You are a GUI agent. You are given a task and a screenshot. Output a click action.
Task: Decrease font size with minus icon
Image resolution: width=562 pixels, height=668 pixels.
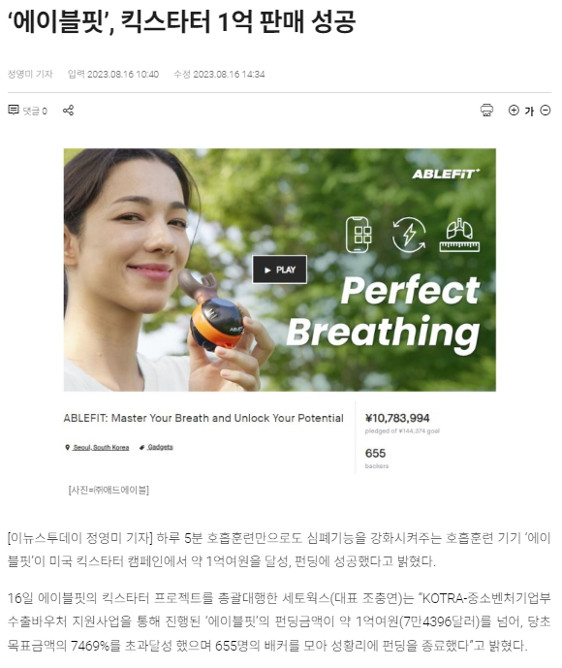(546, 111)
